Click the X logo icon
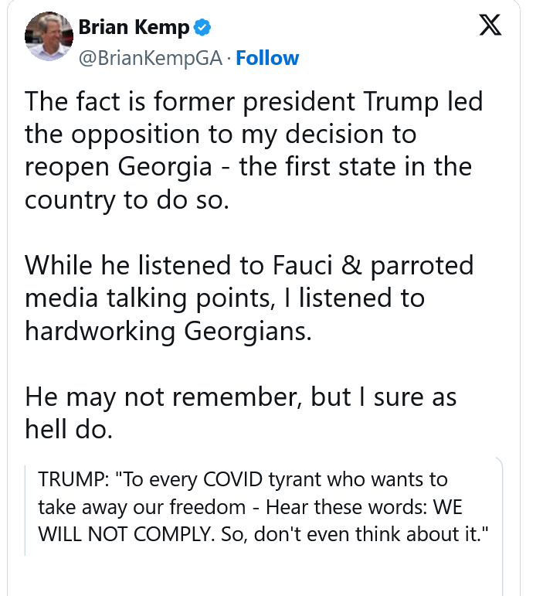 [x=490, y=26]
